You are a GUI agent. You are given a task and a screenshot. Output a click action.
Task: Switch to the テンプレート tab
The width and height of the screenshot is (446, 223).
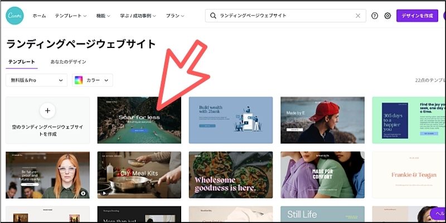[x=22, y=62]
